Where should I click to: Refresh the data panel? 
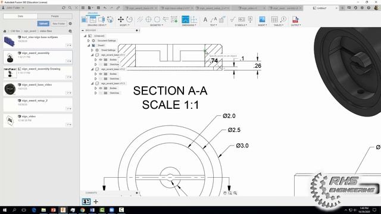coord(64,8)
